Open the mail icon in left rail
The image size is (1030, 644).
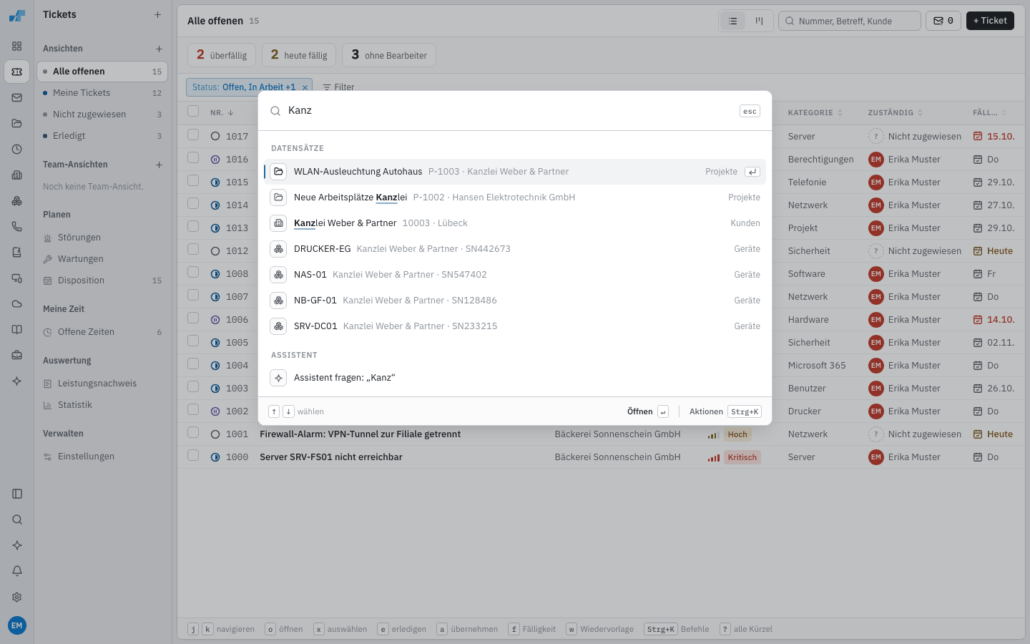17,97
